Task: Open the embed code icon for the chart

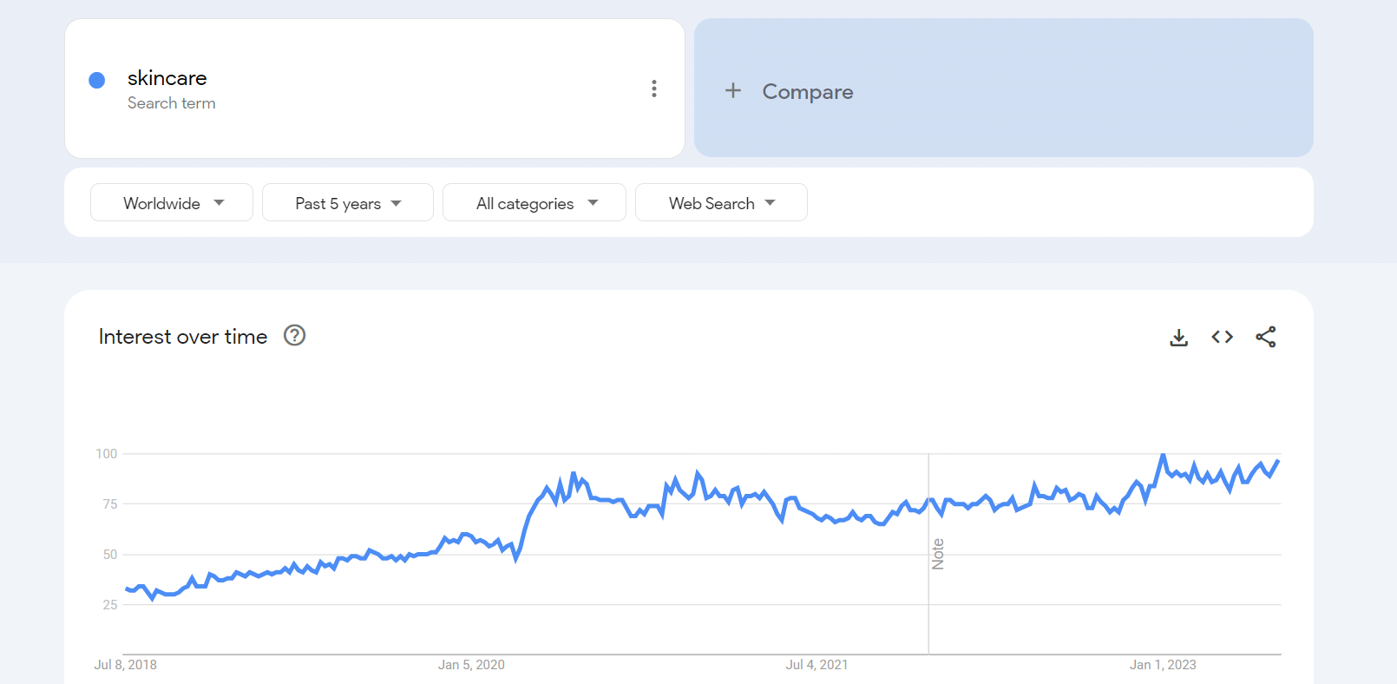Action: (1222, 337)
